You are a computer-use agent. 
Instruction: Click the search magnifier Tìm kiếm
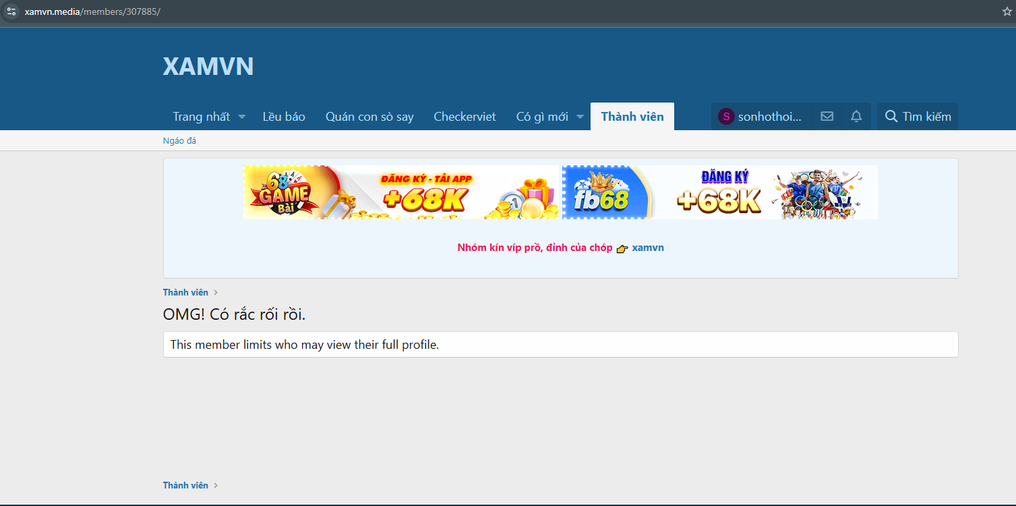point(918,117)
